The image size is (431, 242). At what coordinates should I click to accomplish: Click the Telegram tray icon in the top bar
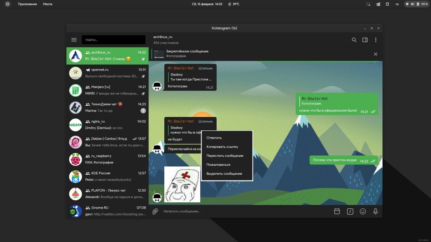[378, 4]
